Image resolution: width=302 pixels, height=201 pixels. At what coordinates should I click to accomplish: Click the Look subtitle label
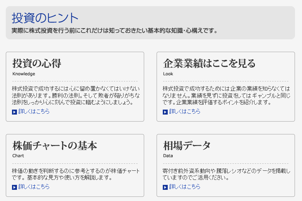point(168,74)
